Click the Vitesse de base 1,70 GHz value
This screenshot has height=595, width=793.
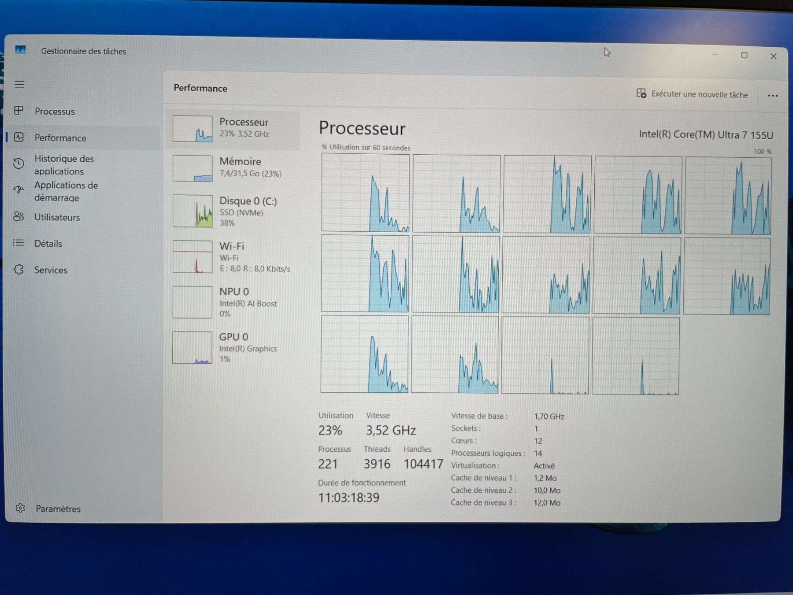pos(549,416)
